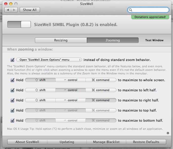Screen dimensions: 173x149
Task: Go forward with the right arrow
Action: tap(14, 10)
